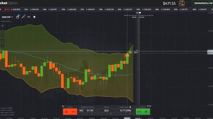The height and width of the screenshot is (119, 213).
Task: Close the USD/CHF asset tab
Action: [87, 10]
